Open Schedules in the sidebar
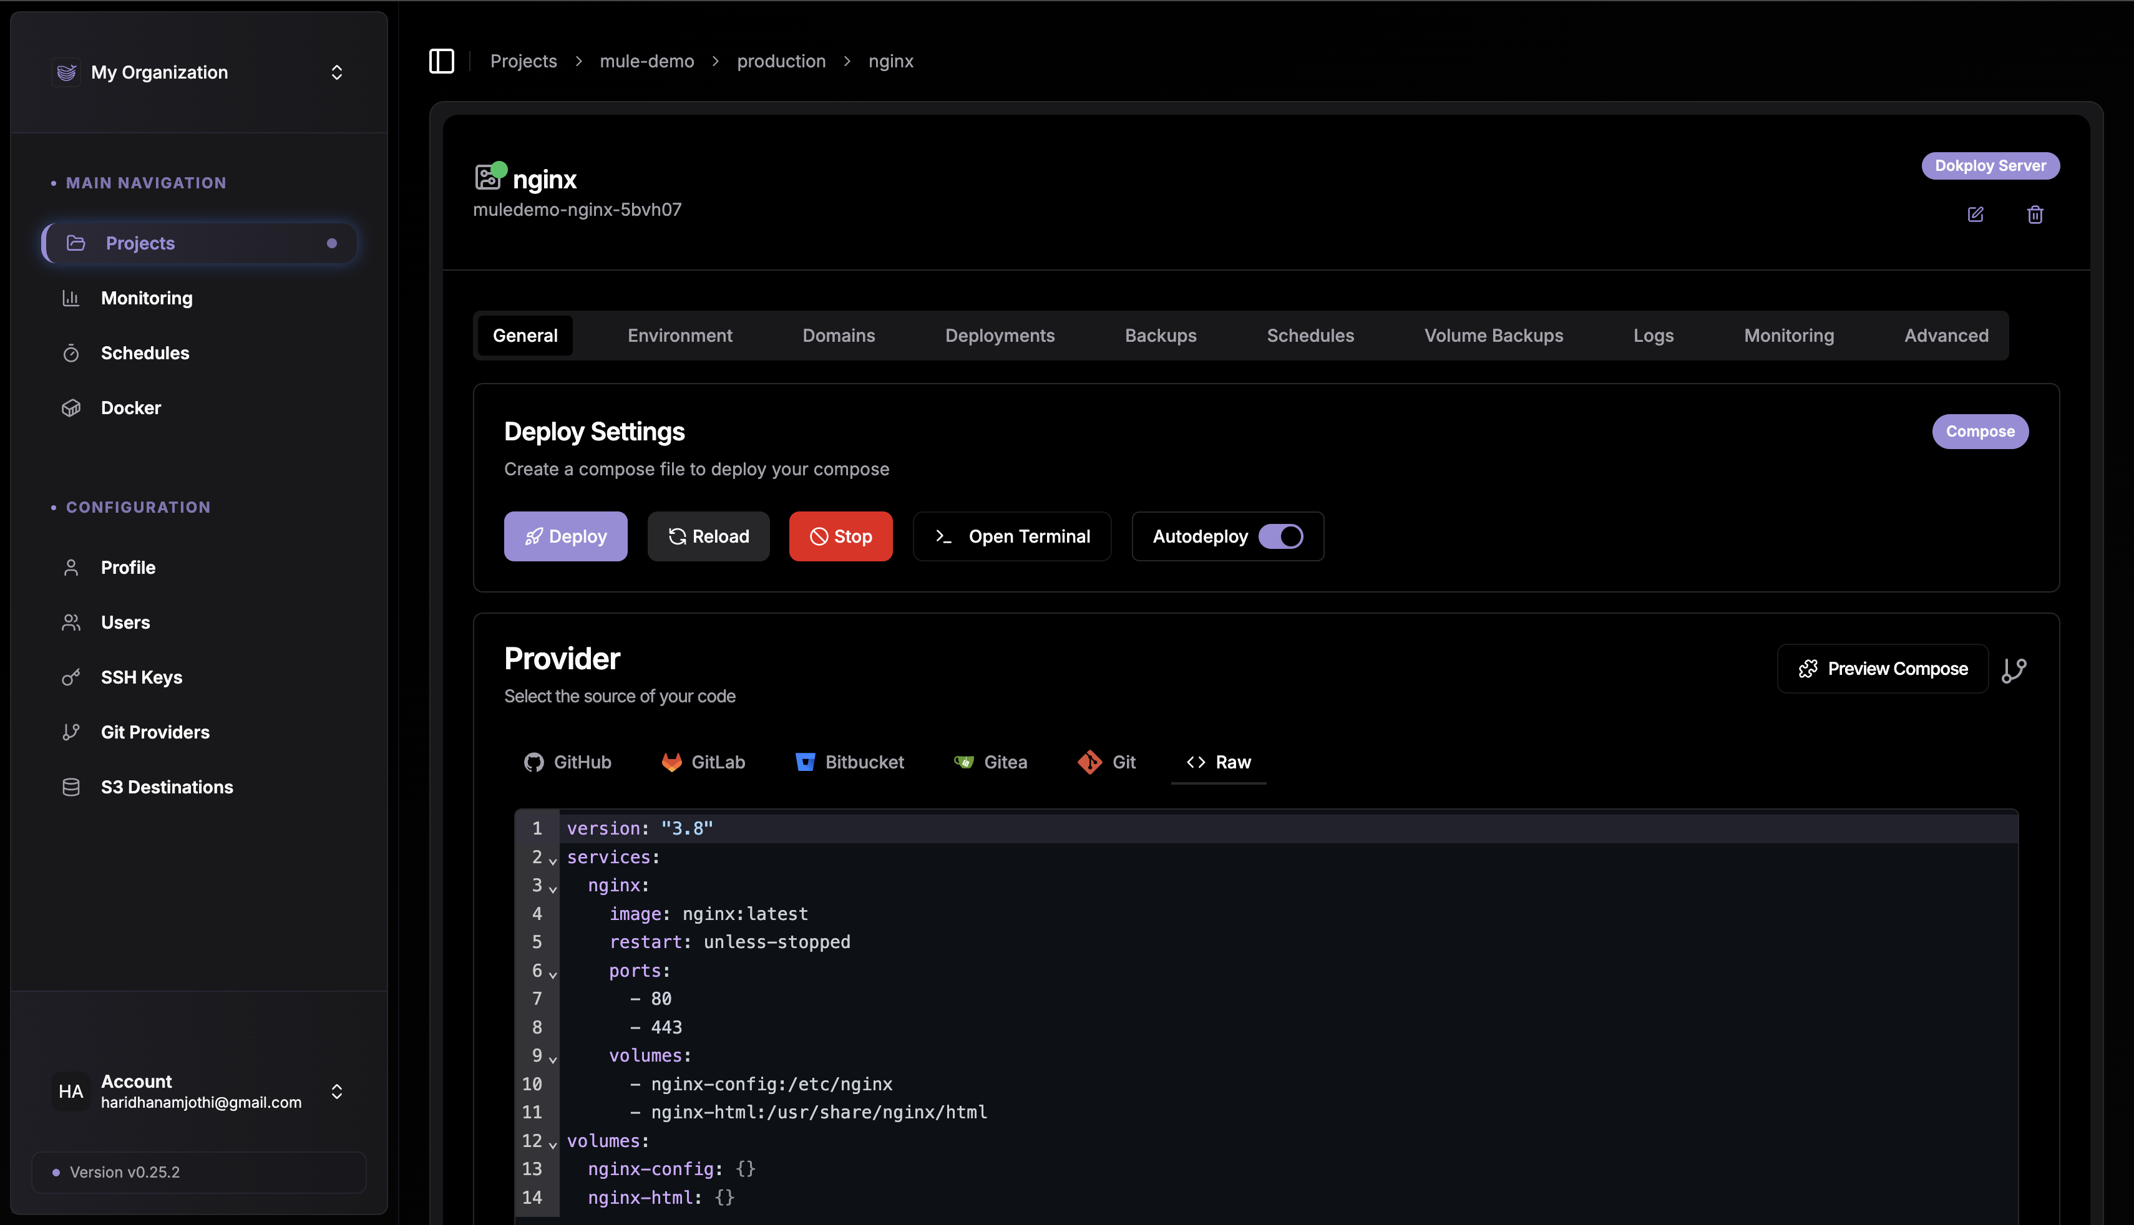The height and width of the screenshot is (1225, 2134). click(198, 352)
